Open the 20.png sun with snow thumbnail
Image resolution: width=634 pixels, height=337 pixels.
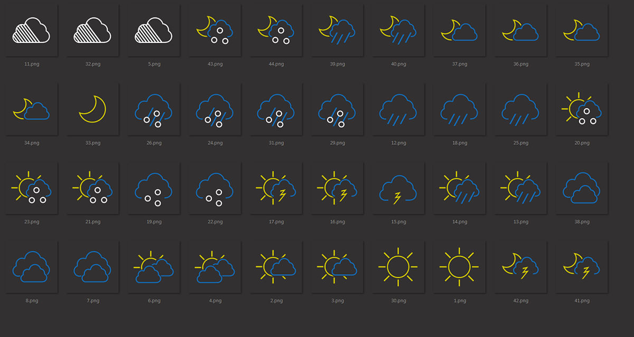tap(581, 109)
